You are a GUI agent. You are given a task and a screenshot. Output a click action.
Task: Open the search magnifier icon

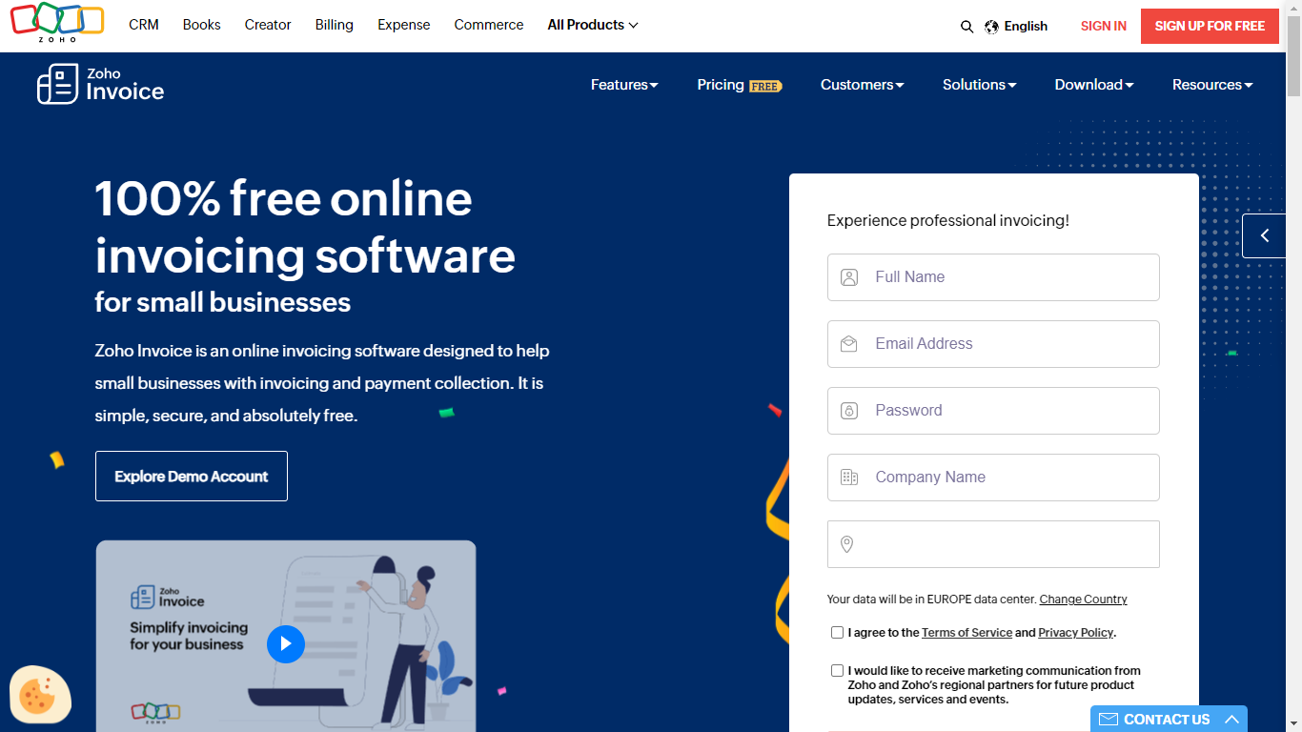[x=966, y=27]
